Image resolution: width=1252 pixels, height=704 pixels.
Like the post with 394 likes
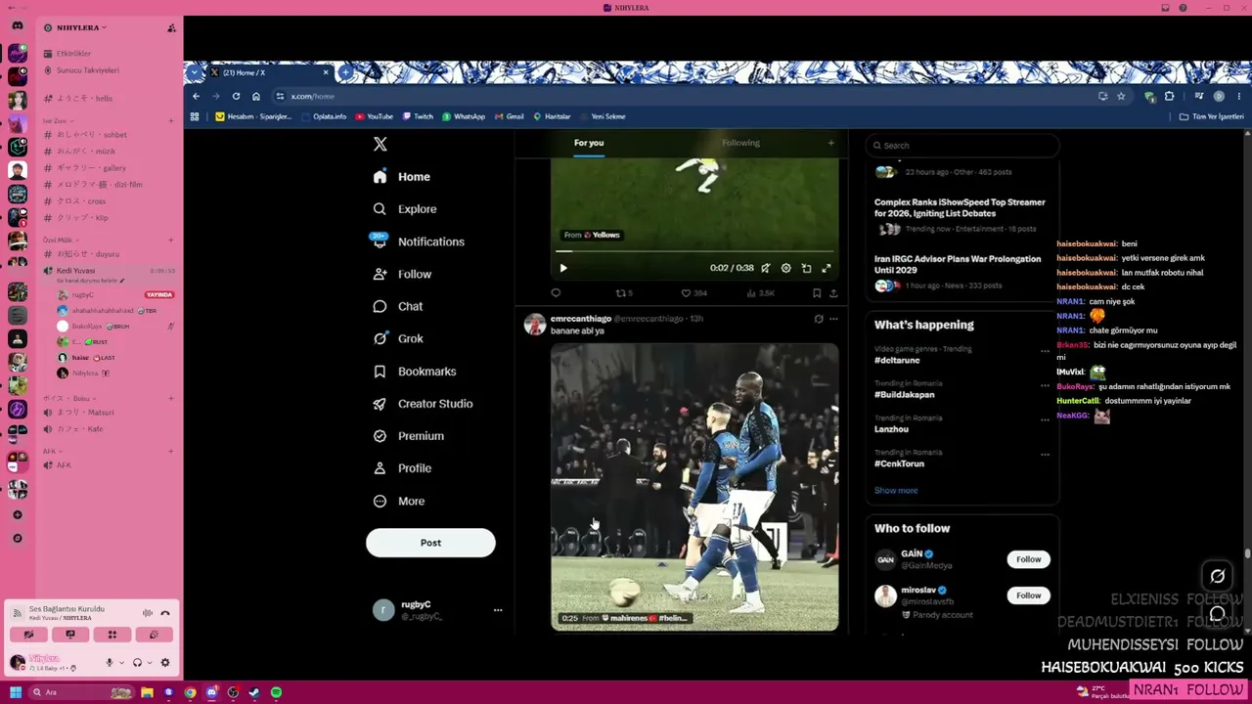687,292
